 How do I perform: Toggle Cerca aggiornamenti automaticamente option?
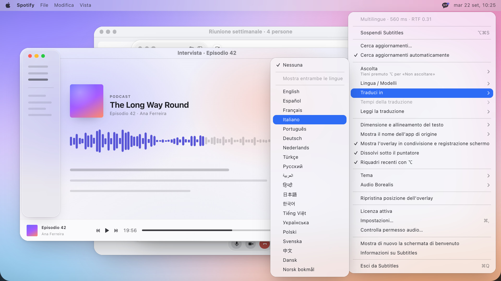pos(422,55)
